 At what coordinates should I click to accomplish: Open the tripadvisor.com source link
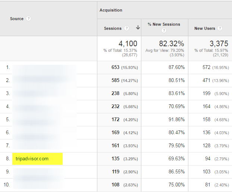coord(32,159)
